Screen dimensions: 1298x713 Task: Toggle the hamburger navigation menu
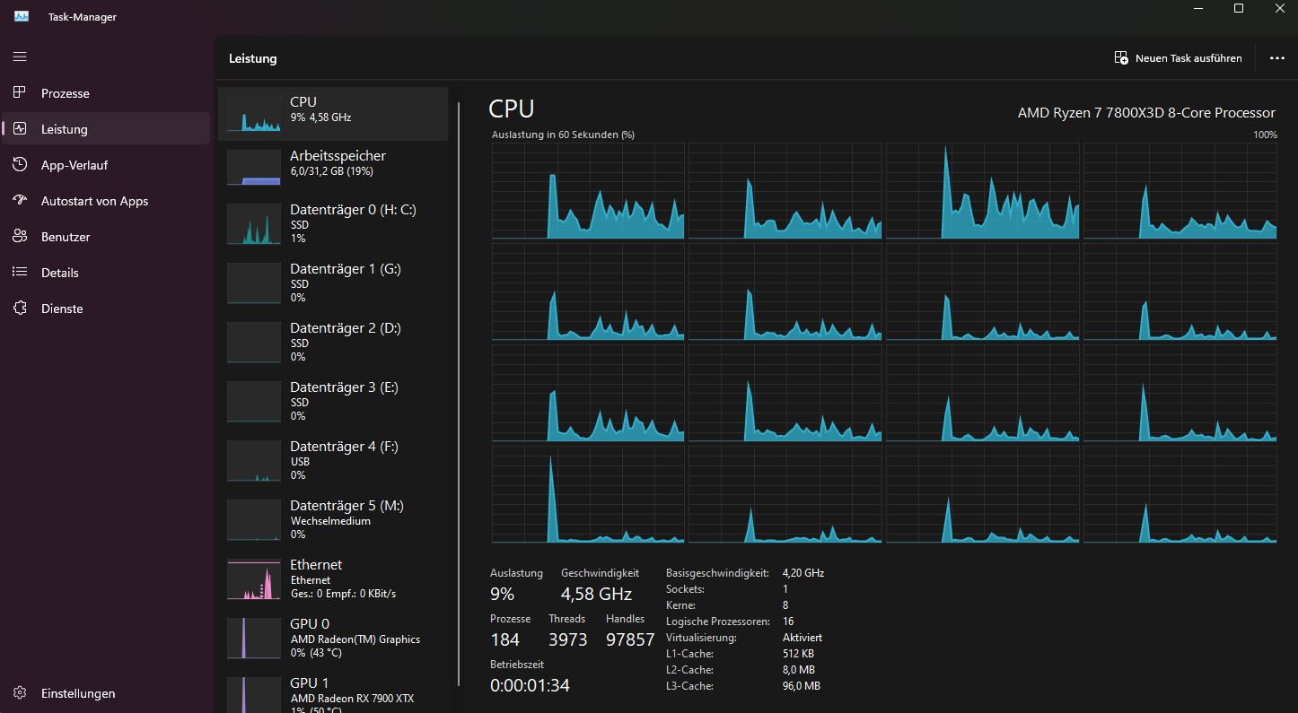[20, 57]
